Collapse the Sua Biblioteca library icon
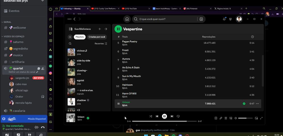Viewport: 283px width, 136px height. 70,29
